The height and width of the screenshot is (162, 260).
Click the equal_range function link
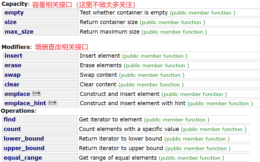23,158
